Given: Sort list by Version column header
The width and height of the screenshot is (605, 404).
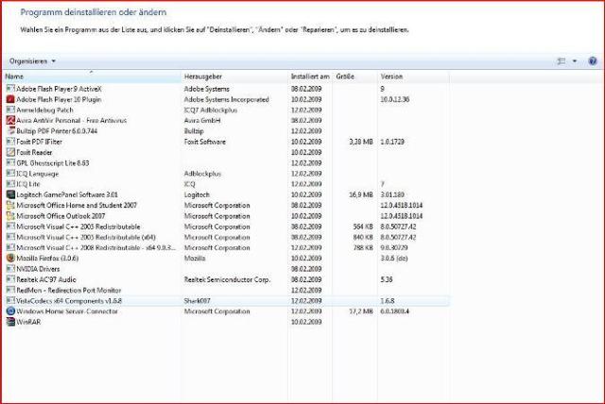Looking at the screenshot, I should (x=414, y=76).
